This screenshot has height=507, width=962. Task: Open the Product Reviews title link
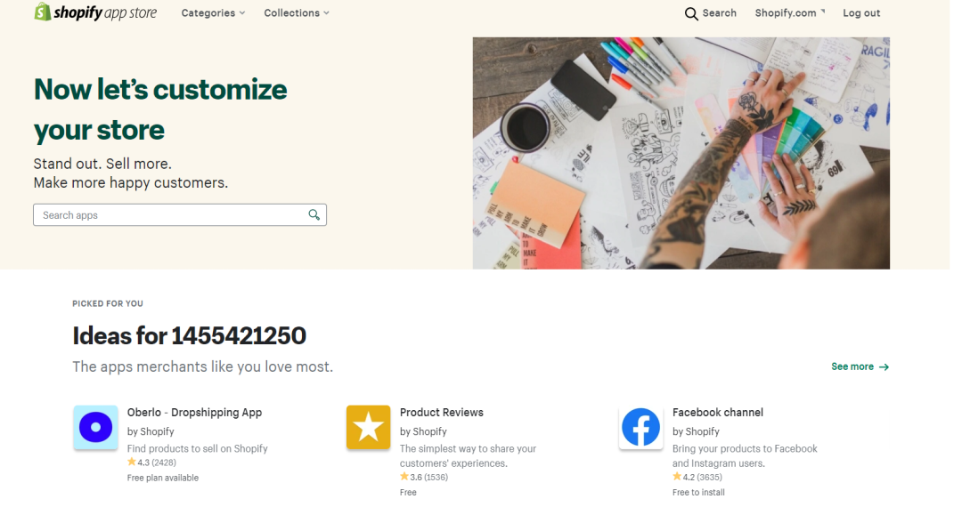[442, 413]
